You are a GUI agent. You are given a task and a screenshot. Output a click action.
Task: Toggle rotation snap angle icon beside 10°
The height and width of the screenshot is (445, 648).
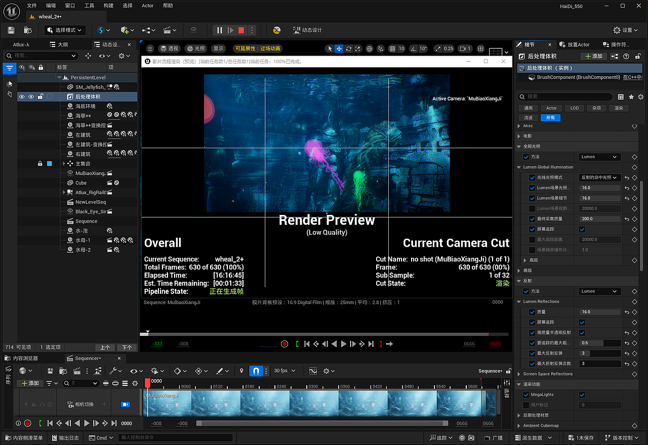(x=414, y=49)
